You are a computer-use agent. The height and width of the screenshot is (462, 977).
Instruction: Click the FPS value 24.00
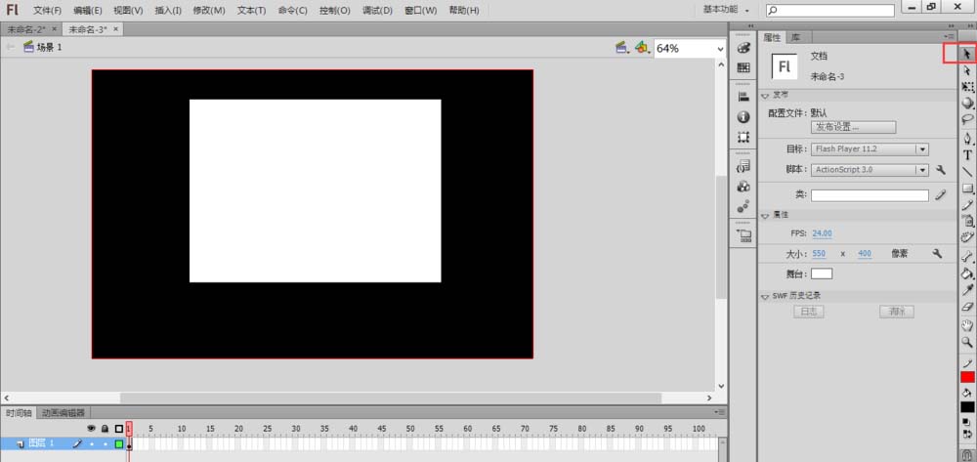822,233
